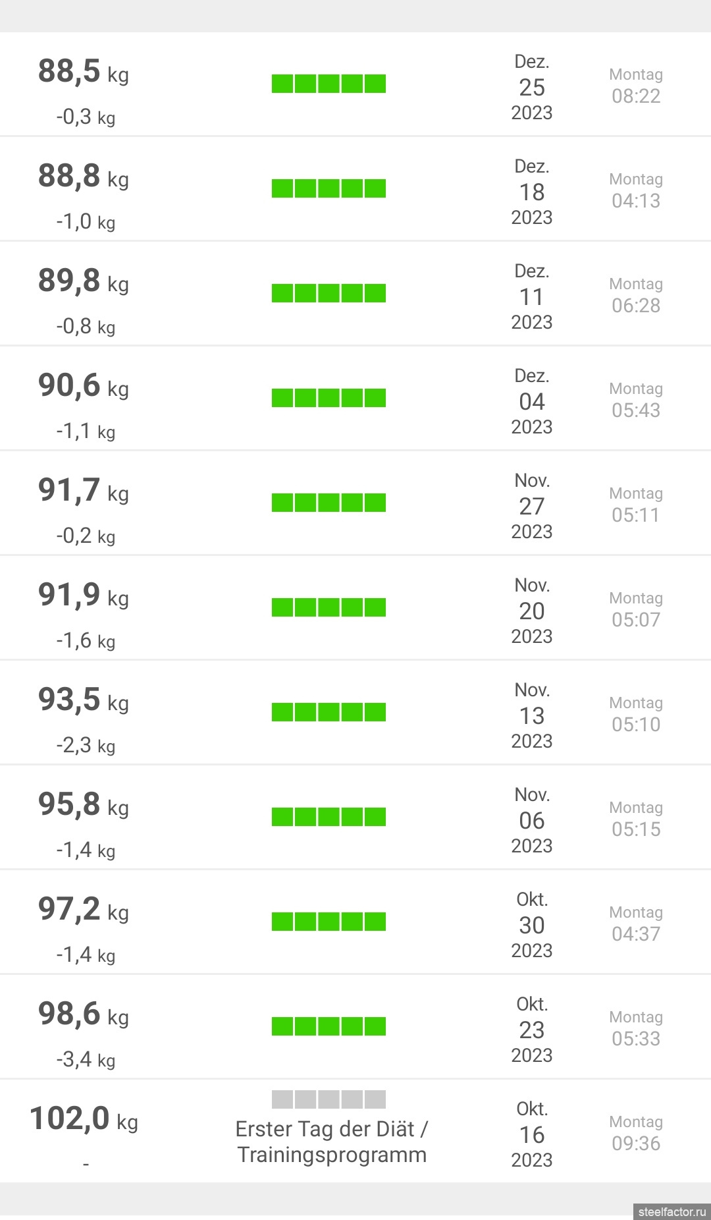Tap the Montag 05:11 time label
This screenshot has height=1220, width=711.
pyautogui.click(x=636, y=505)
